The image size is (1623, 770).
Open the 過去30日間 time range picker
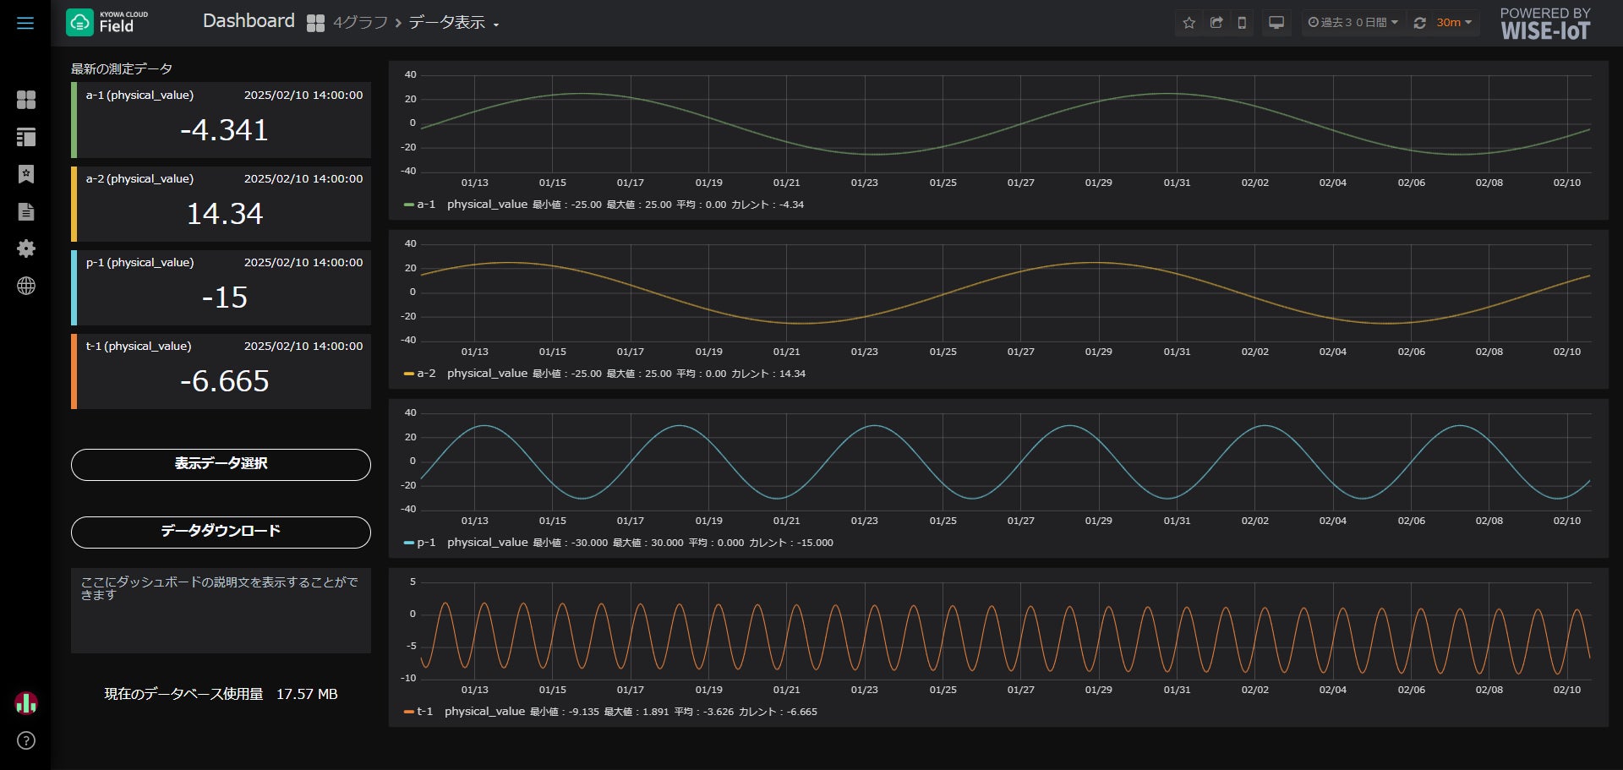(1352, 23)
